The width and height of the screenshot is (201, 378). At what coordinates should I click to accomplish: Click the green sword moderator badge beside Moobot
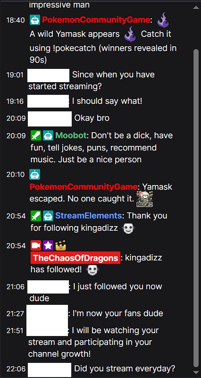[36, 135]
